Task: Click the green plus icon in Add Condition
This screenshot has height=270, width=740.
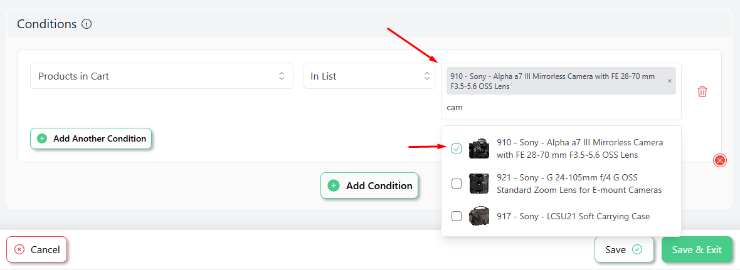Action: coord(334,185)
